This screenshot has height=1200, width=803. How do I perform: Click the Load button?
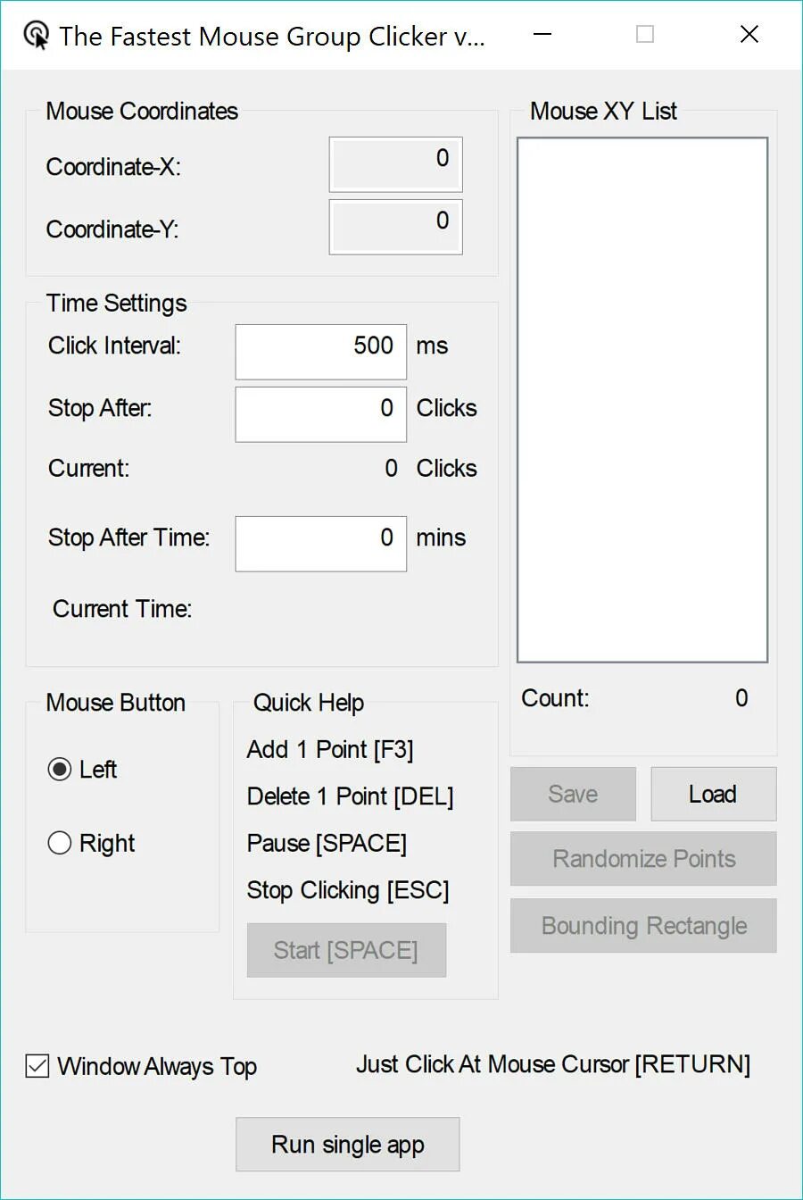[714, 794]
